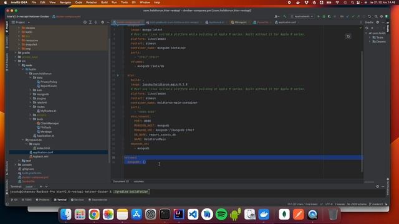Image resolution: width=399 pixels, height=224 pixels.
Task: Click the Undo arrow icon in top toolbar
Action: pyautogui.click(x=370, y=17)
